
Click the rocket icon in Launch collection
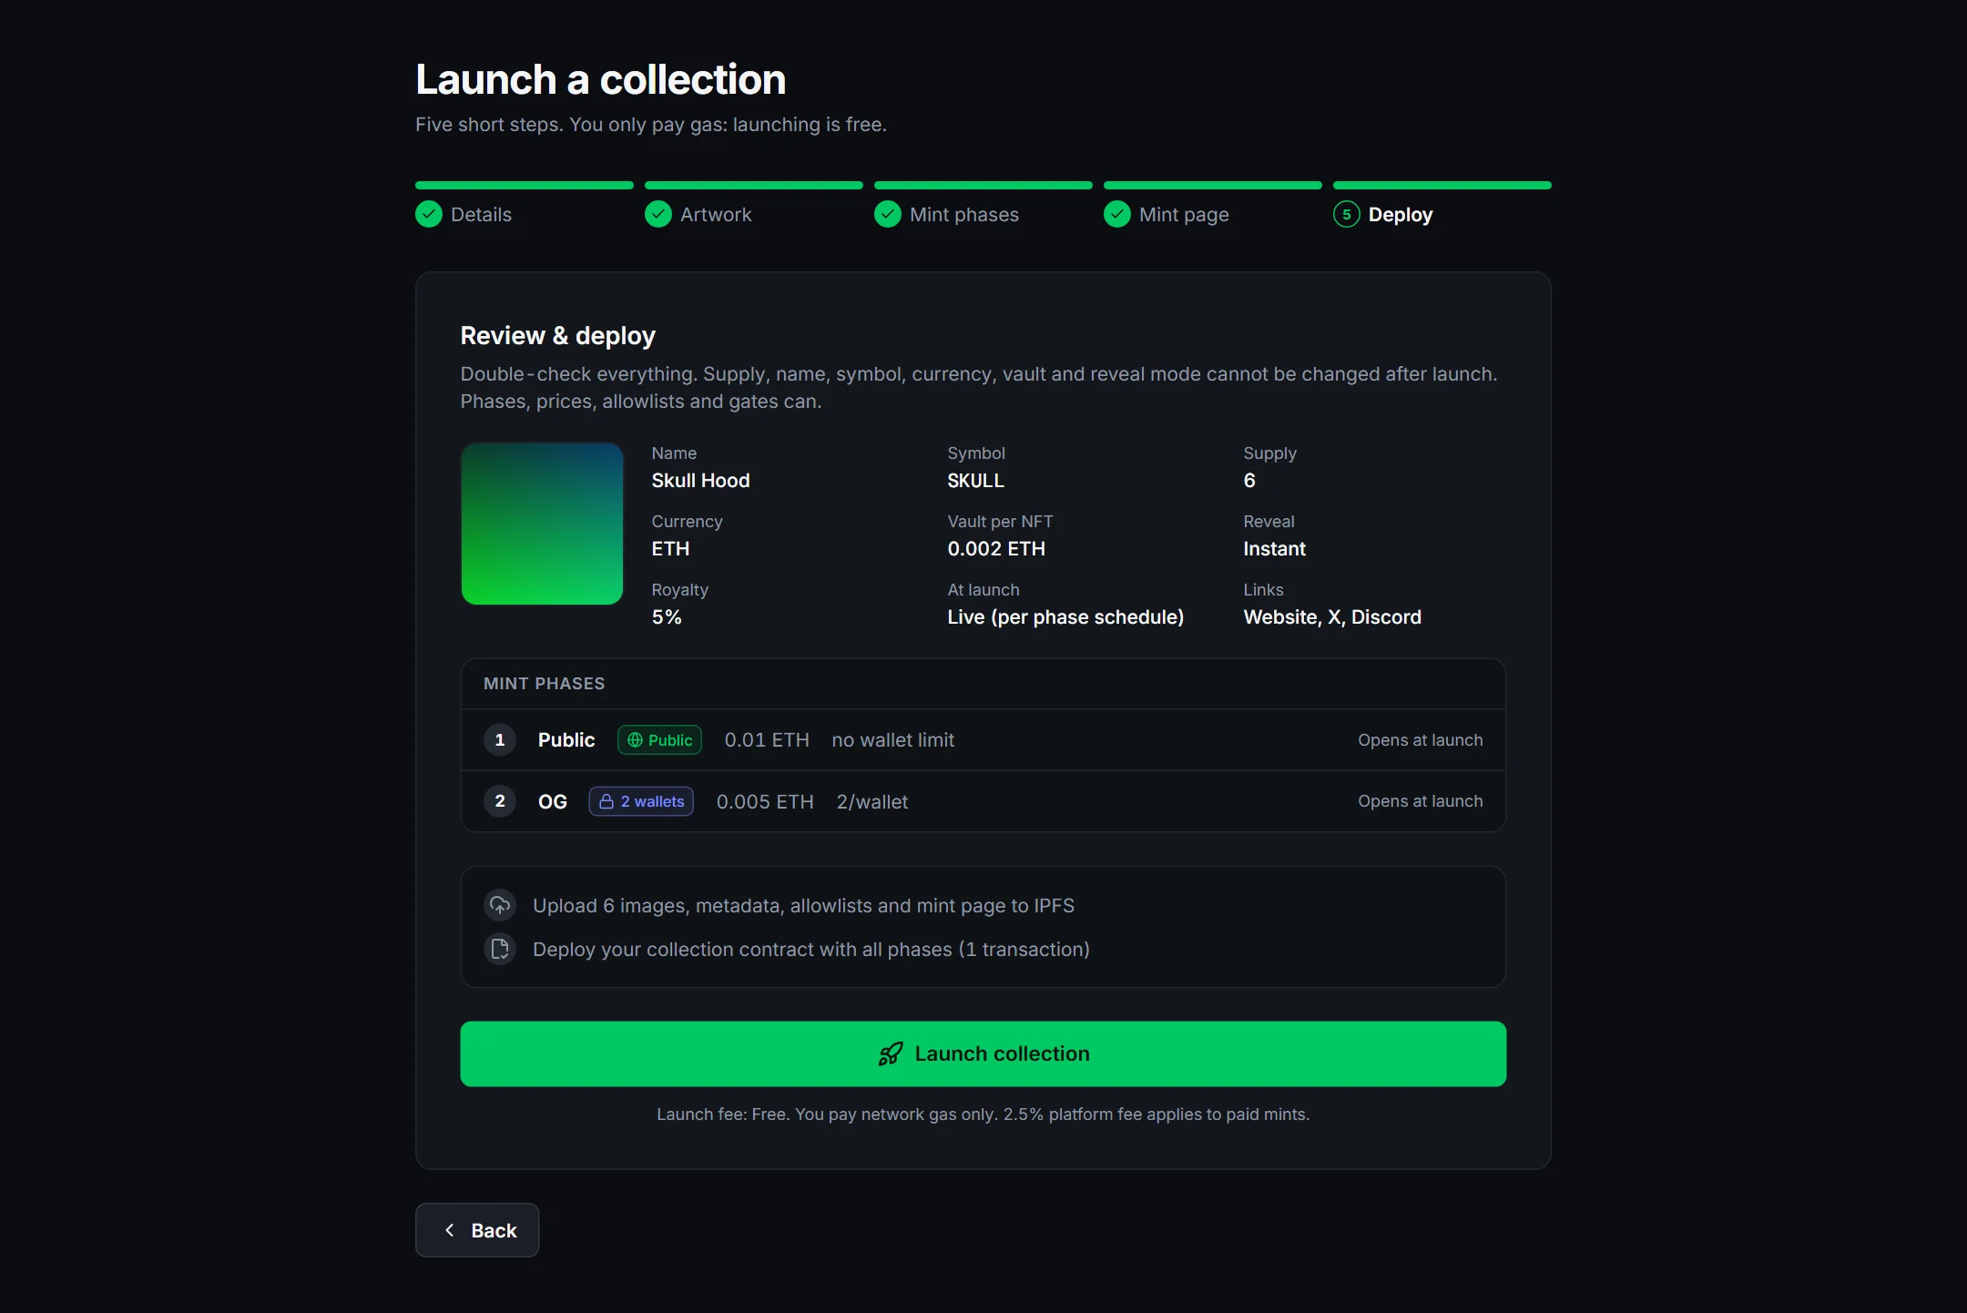[x=891, y=1053]
